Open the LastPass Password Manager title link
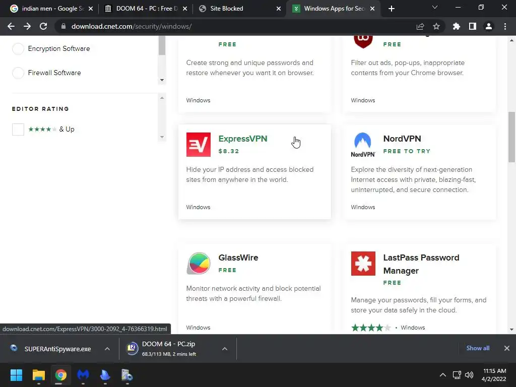The width and height of the screenshot is (516, 387). point(421,264)
